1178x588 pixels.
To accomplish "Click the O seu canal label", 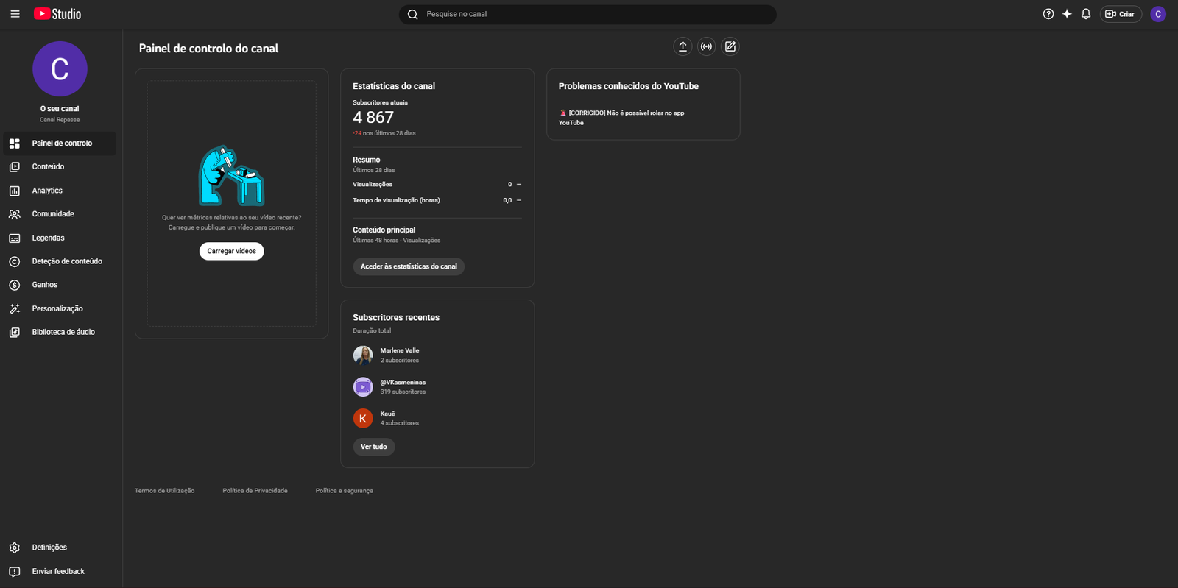I will [60, 109].
